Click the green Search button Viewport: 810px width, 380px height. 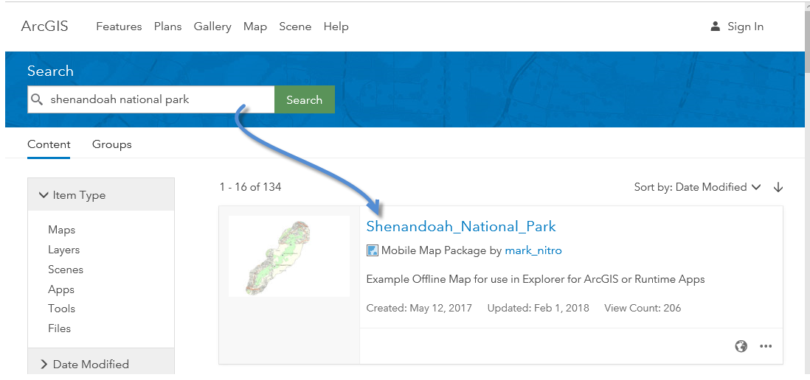click(304, 99)
